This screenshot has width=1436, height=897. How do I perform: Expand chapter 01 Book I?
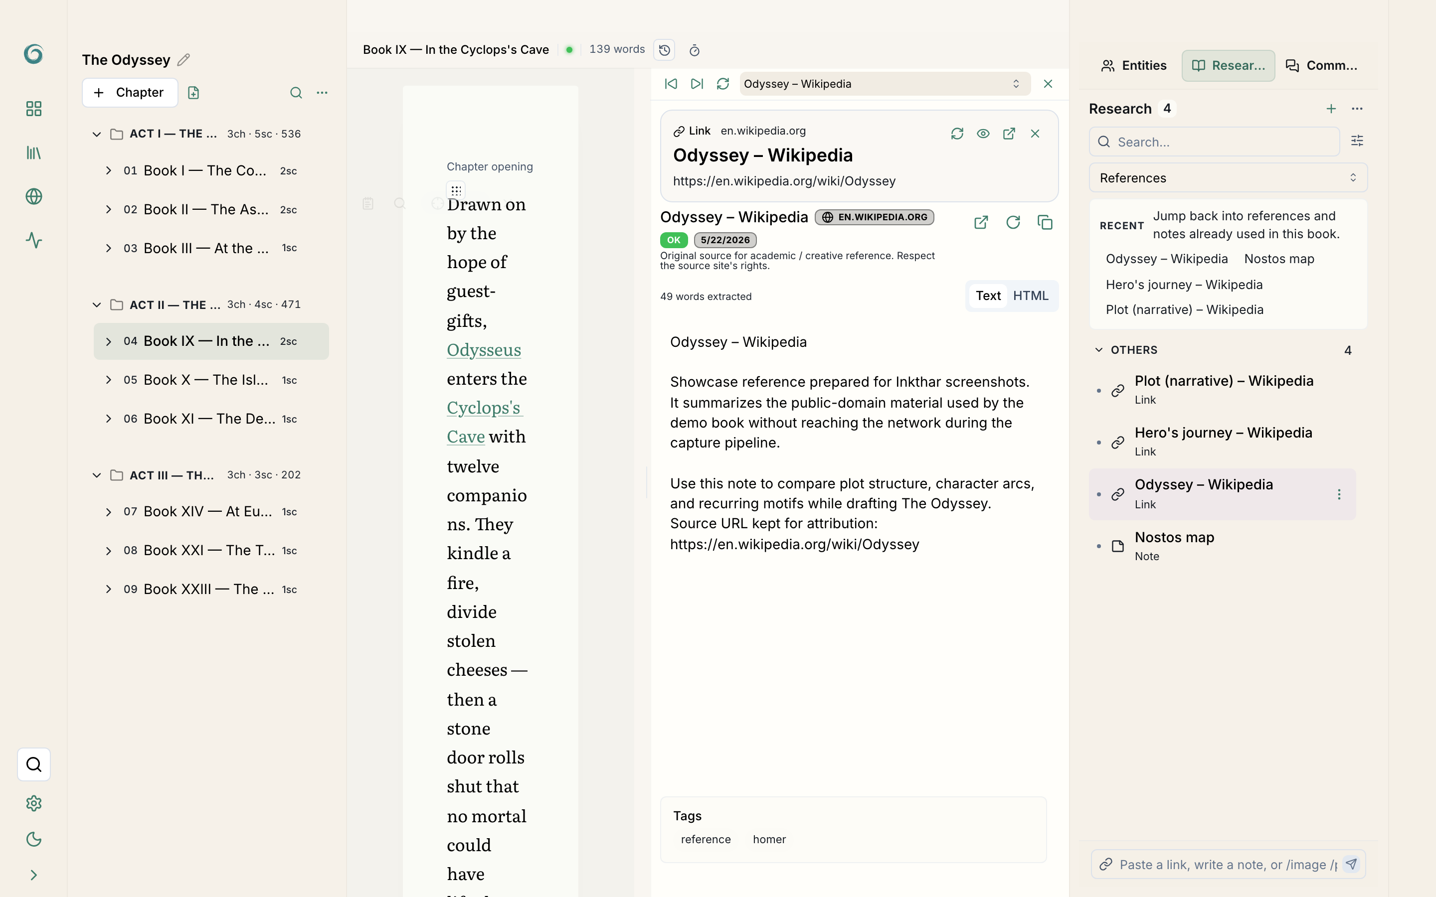[109, 171]
